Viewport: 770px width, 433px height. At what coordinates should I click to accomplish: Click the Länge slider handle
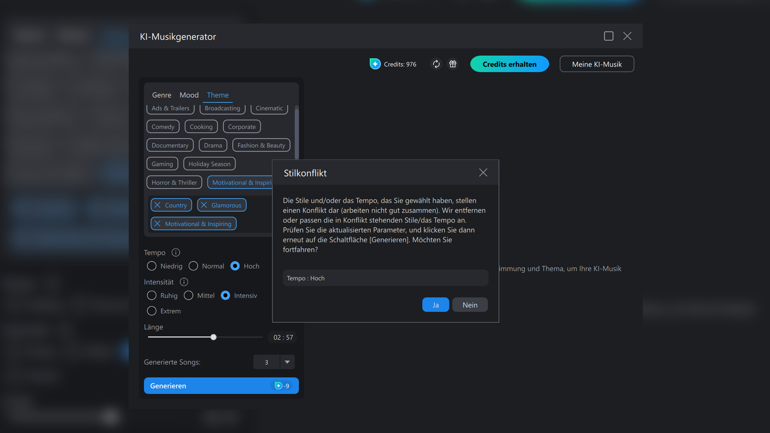214,338
